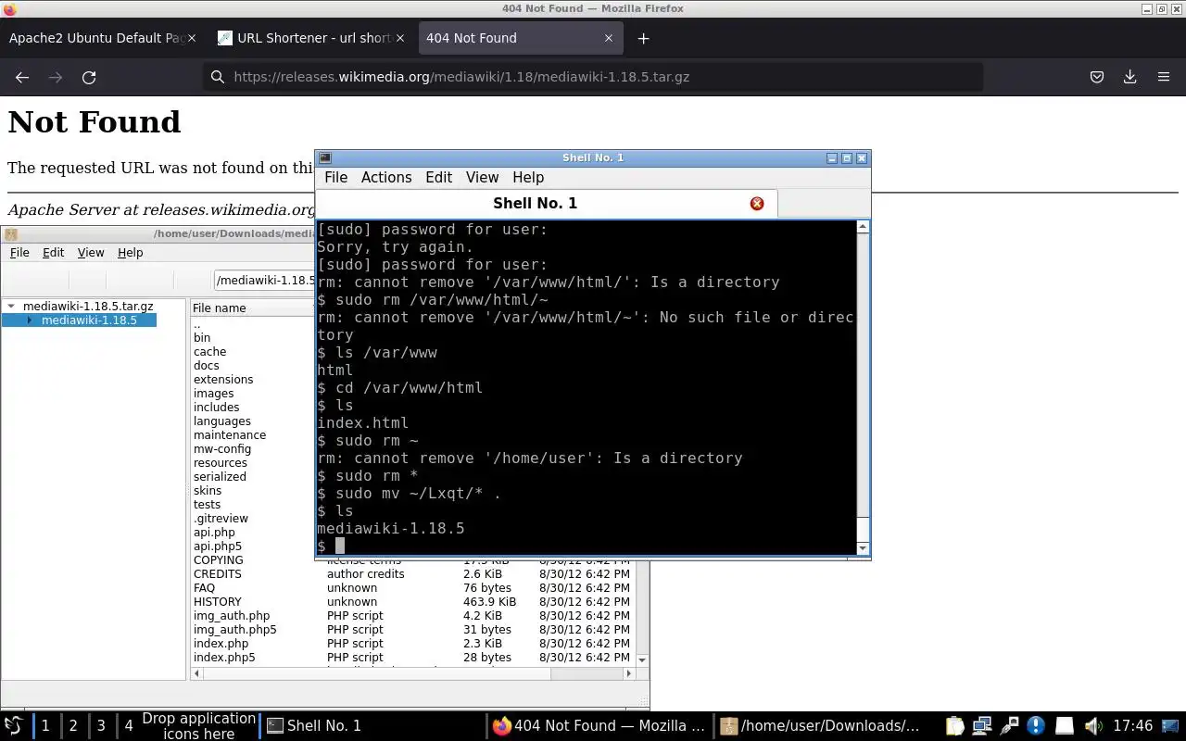Open terminal Edit menu
The image size is (1186, 741).
tap(438, 177)
